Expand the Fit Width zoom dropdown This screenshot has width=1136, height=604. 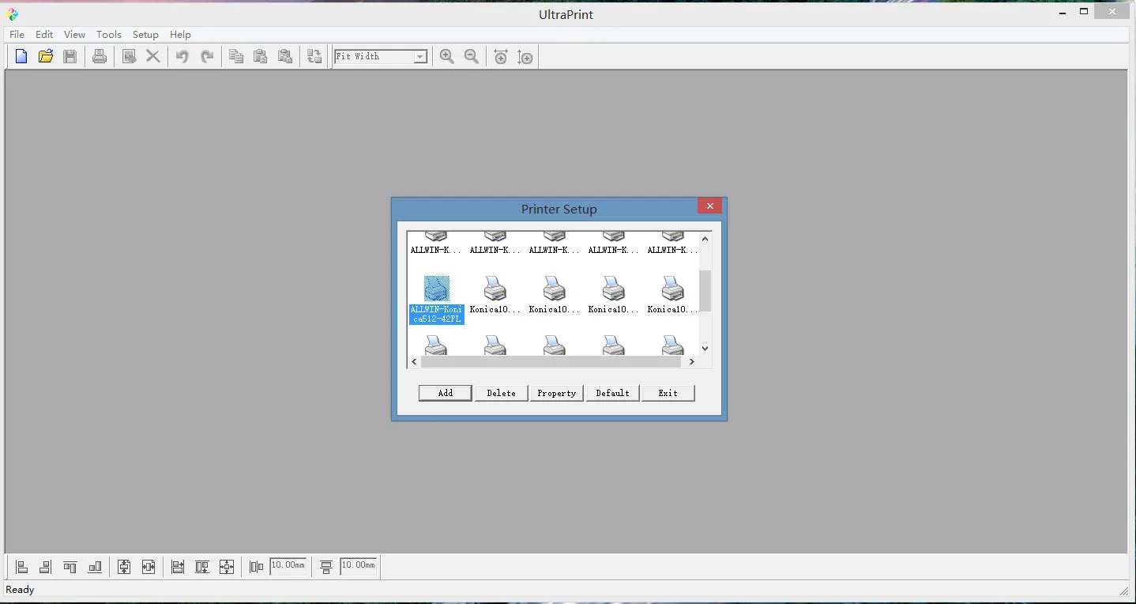[x=420, y=57]
